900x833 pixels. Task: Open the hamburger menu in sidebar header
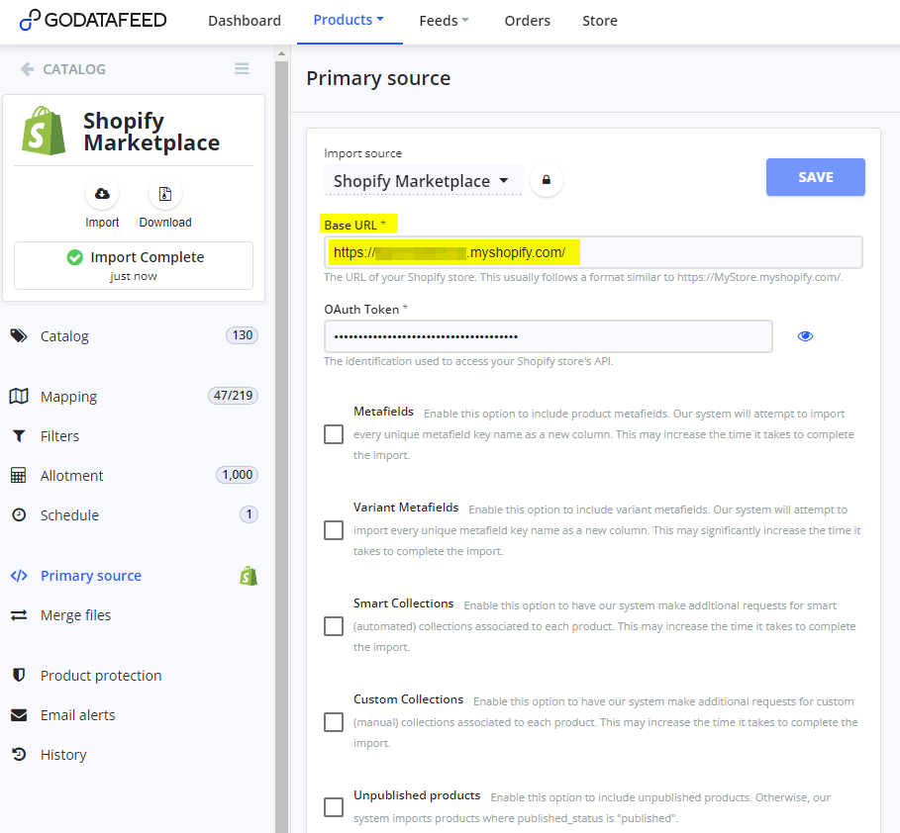click(242, 69)
